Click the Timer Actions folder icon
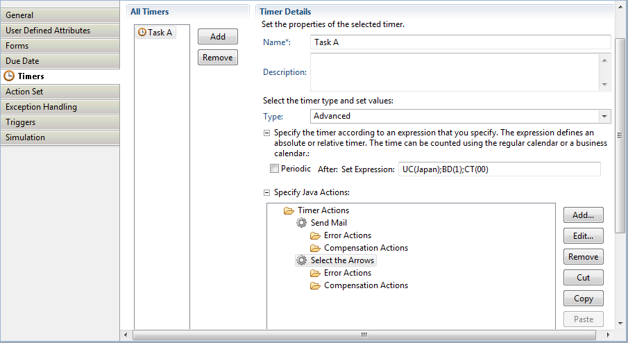Screen dimensions: 628x343 pyautogui.click(x=289, y=210)
